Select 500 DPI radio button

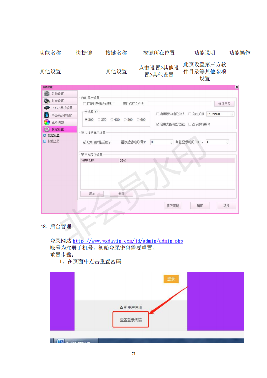[x=125, y=120]
